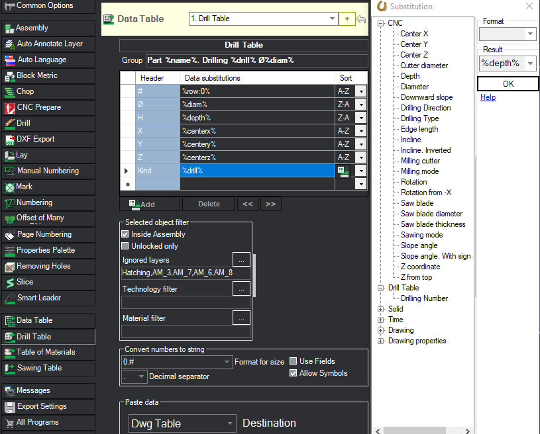Select Cutter diameter tree item
Viewport: 540px width, 434px height.
(x=424, y=65)
